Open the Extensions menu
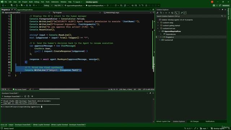The height and width of the screenshot is (130, 231). pyautogui.click(x=55, y=2)
